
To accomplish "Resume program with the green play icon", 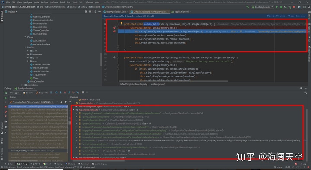I will click(6, 98).
